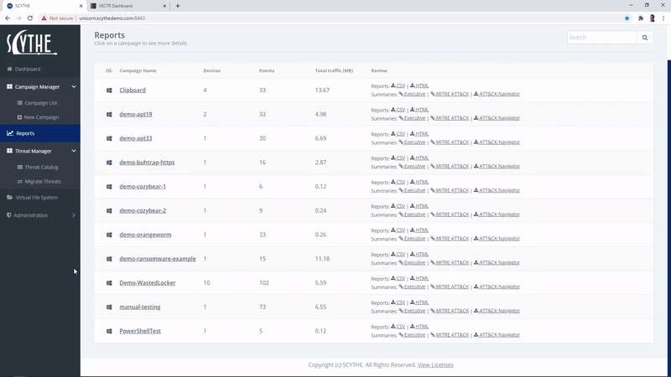Click the browser address bar URL
671x377 pixels.
(112, 18)
